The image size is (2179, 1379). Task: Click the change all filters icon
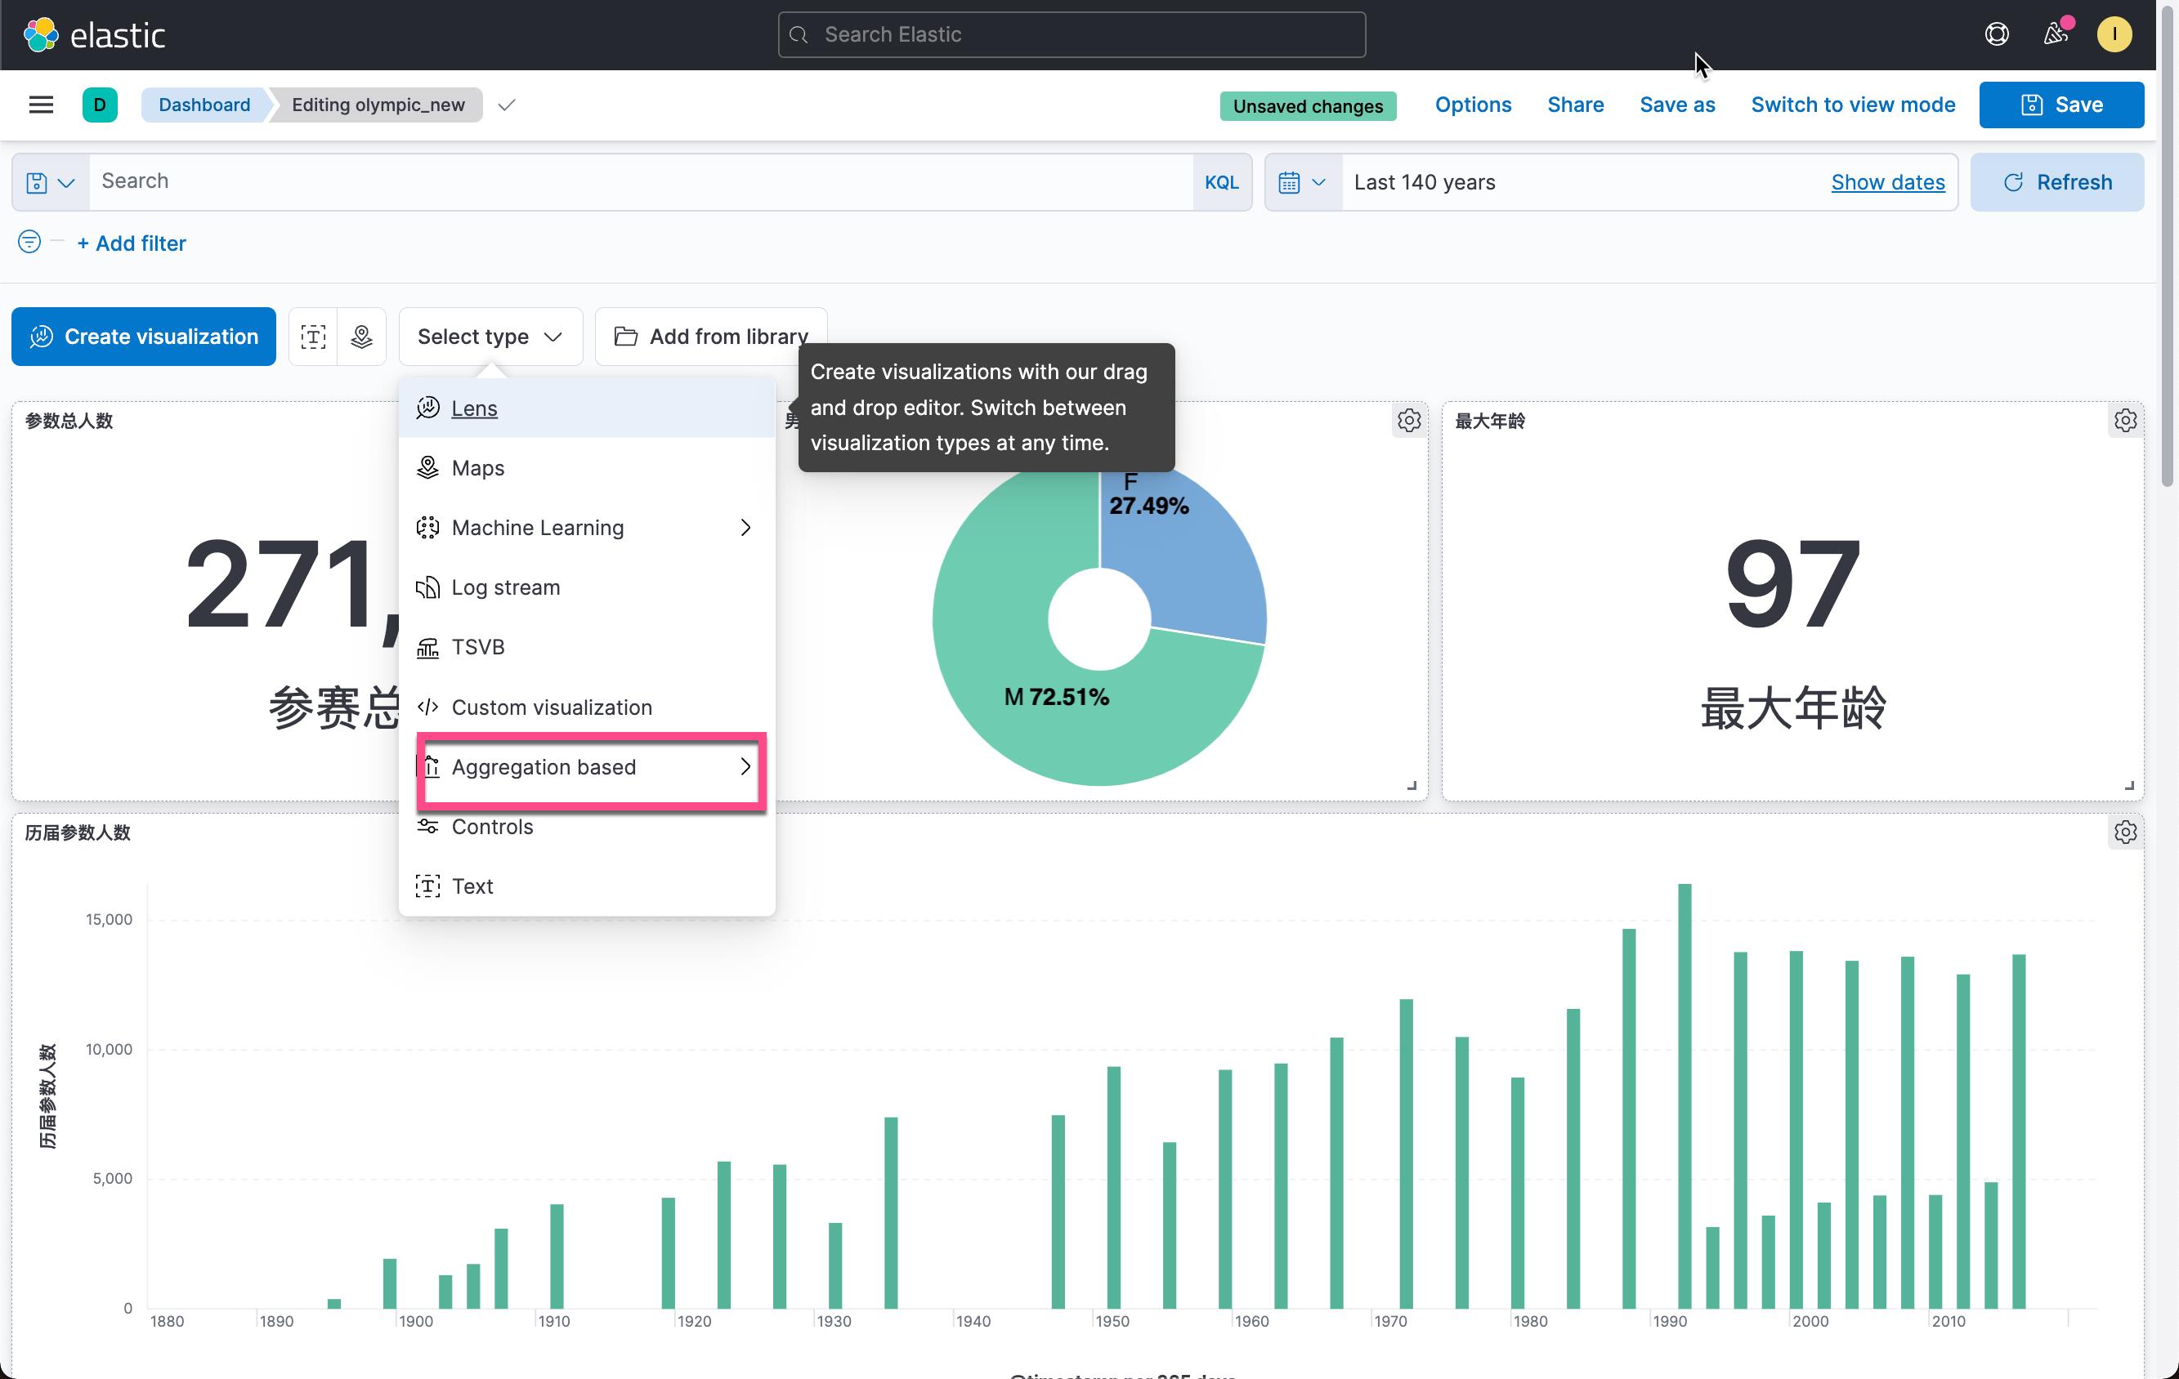(29, 243)
